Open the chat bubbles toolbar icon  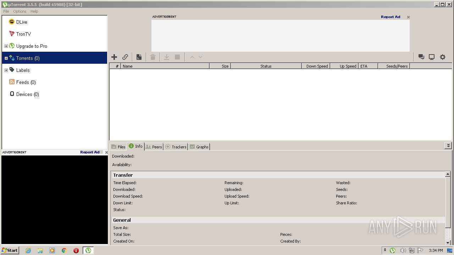[421, 57]
